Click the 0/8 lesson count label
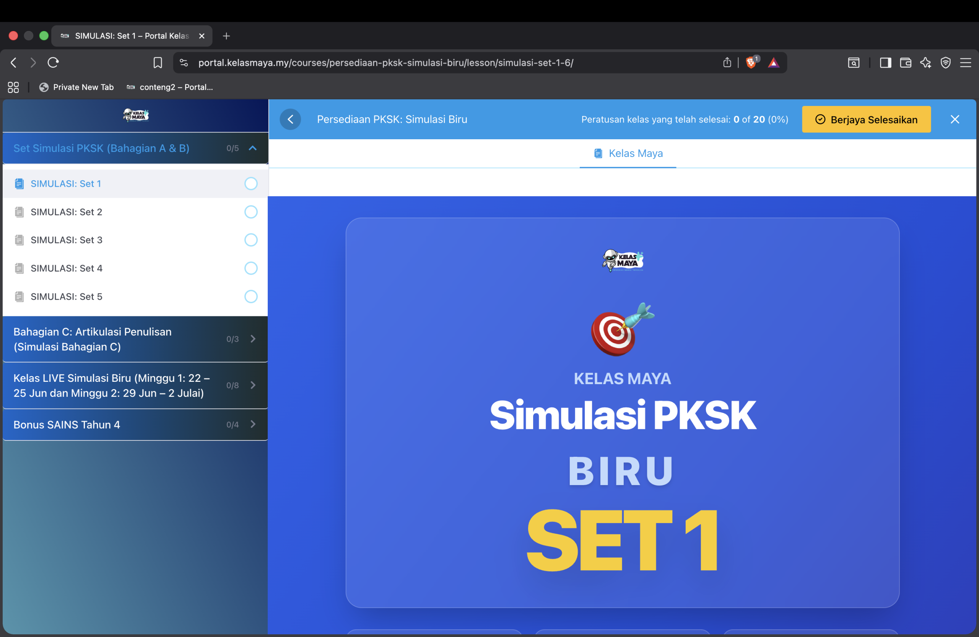The width and height of the screenshot is (979, 637). coord(233,386)
